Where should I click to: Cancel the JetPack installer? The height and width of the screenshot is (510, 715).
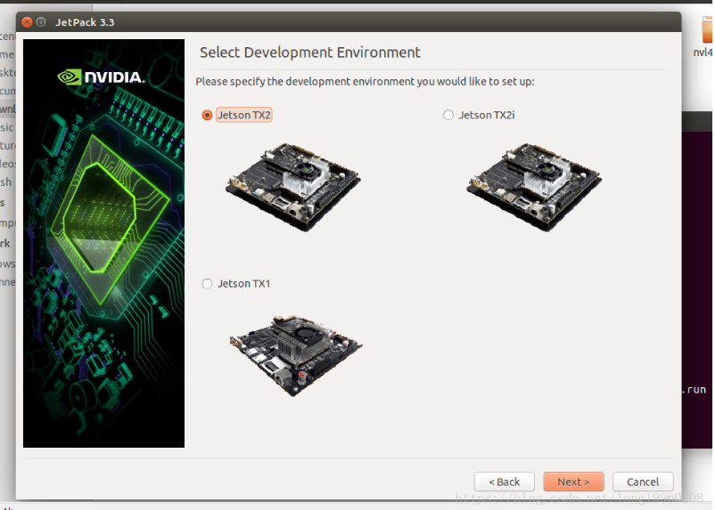coord(643,482)
